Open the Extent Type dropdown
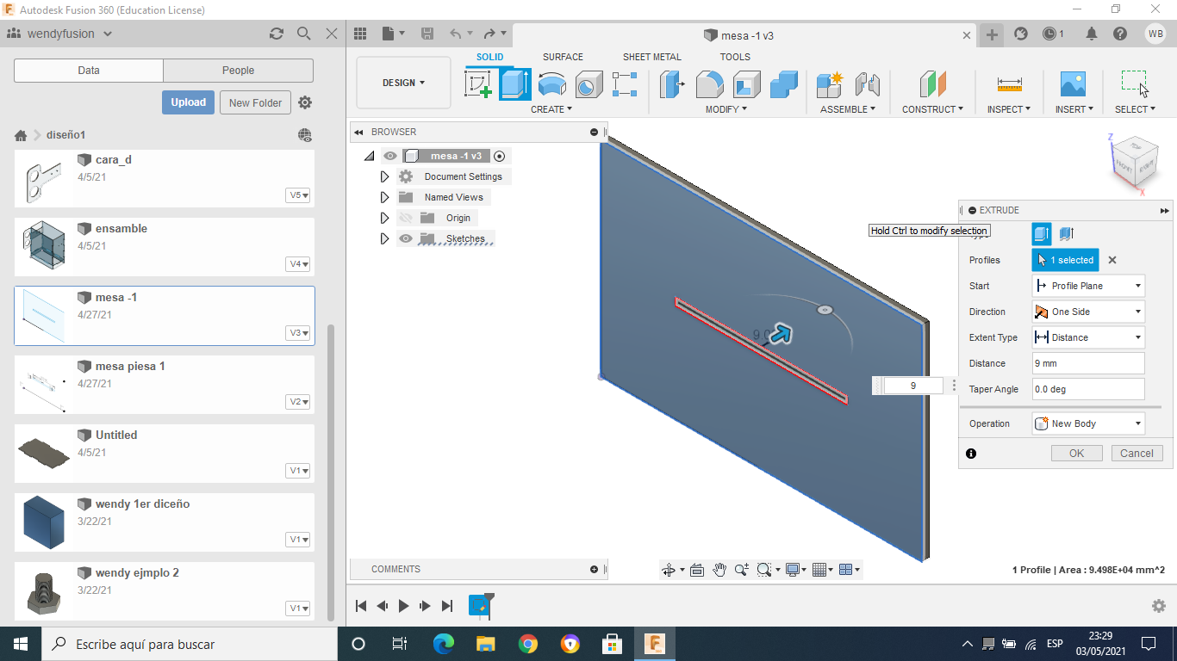Screen dimensions: 1177x661 click(x=1088, y=337)
